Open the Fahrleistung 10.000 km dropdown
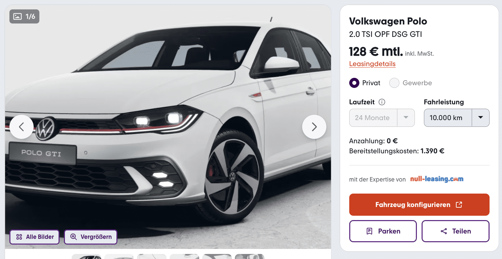The width and height of the screenshot is (502, 259). tap(457, 118)
